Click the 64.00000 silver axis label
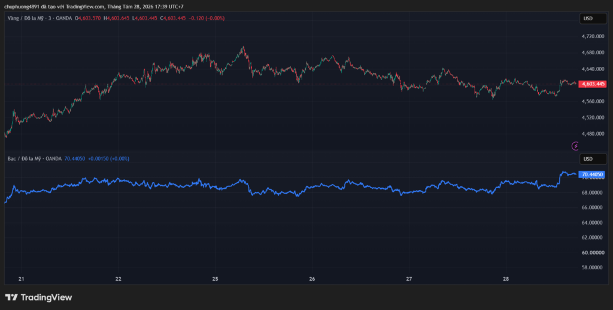The height and width of the screenshot is (310, 613). point(593,223)
